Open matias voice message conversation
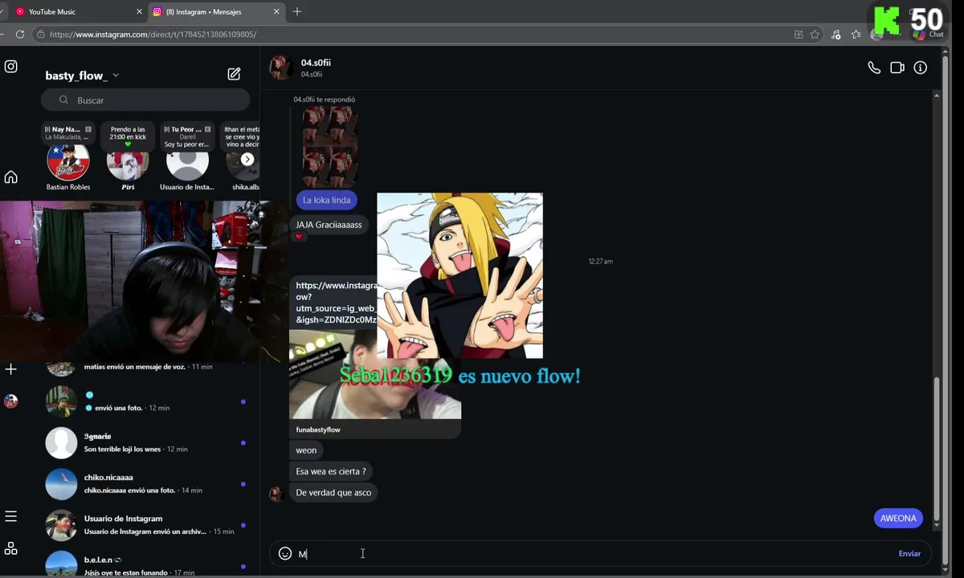This screenshot has width=964, height=578. click(145, 368)
